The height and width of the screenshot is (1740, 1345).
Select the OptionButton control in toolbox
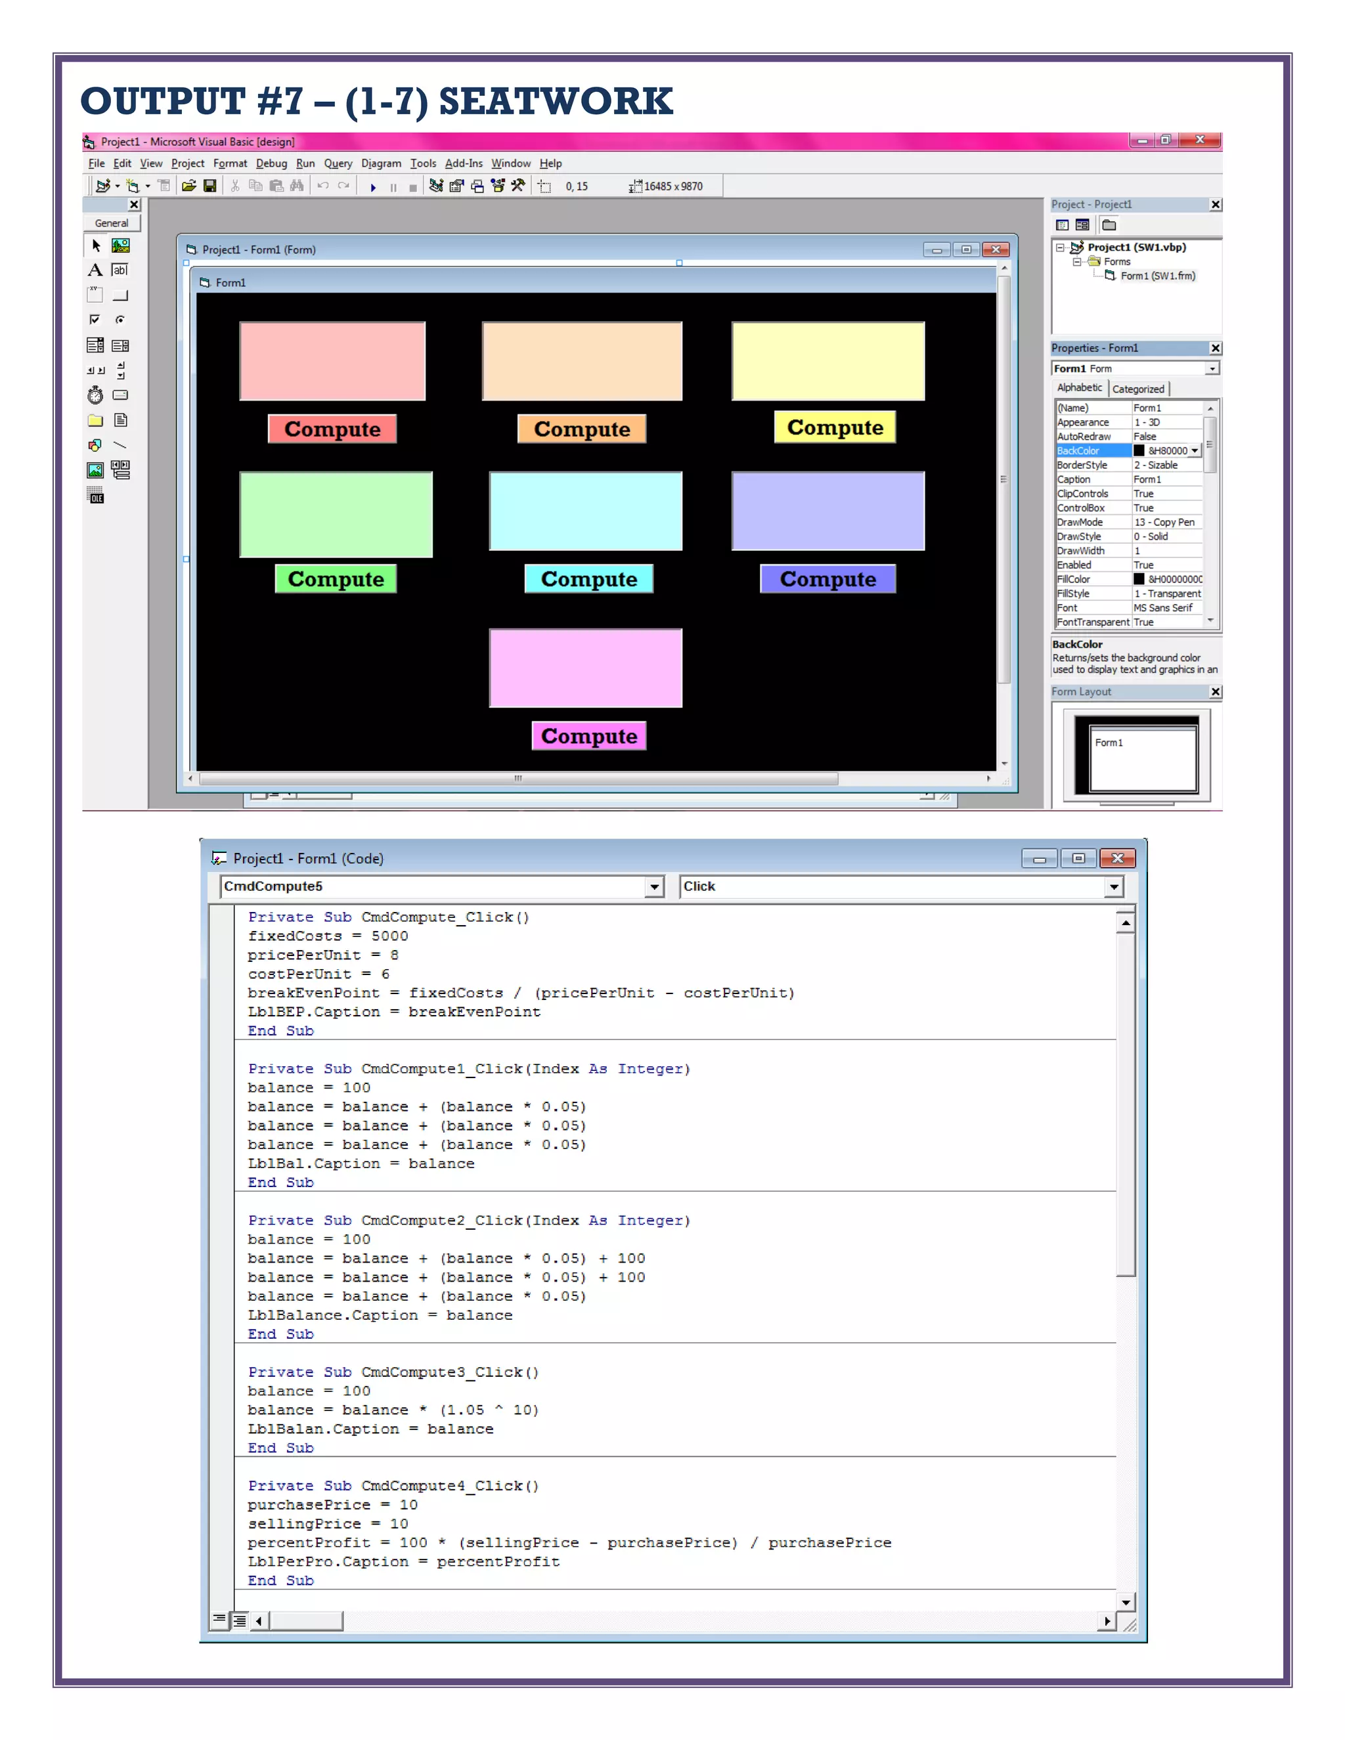point(120,320)
